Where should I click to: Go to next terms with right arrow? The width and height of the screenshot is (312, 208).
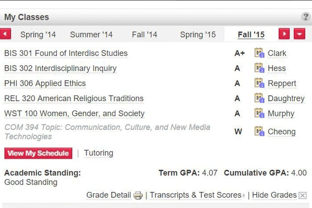284,34
